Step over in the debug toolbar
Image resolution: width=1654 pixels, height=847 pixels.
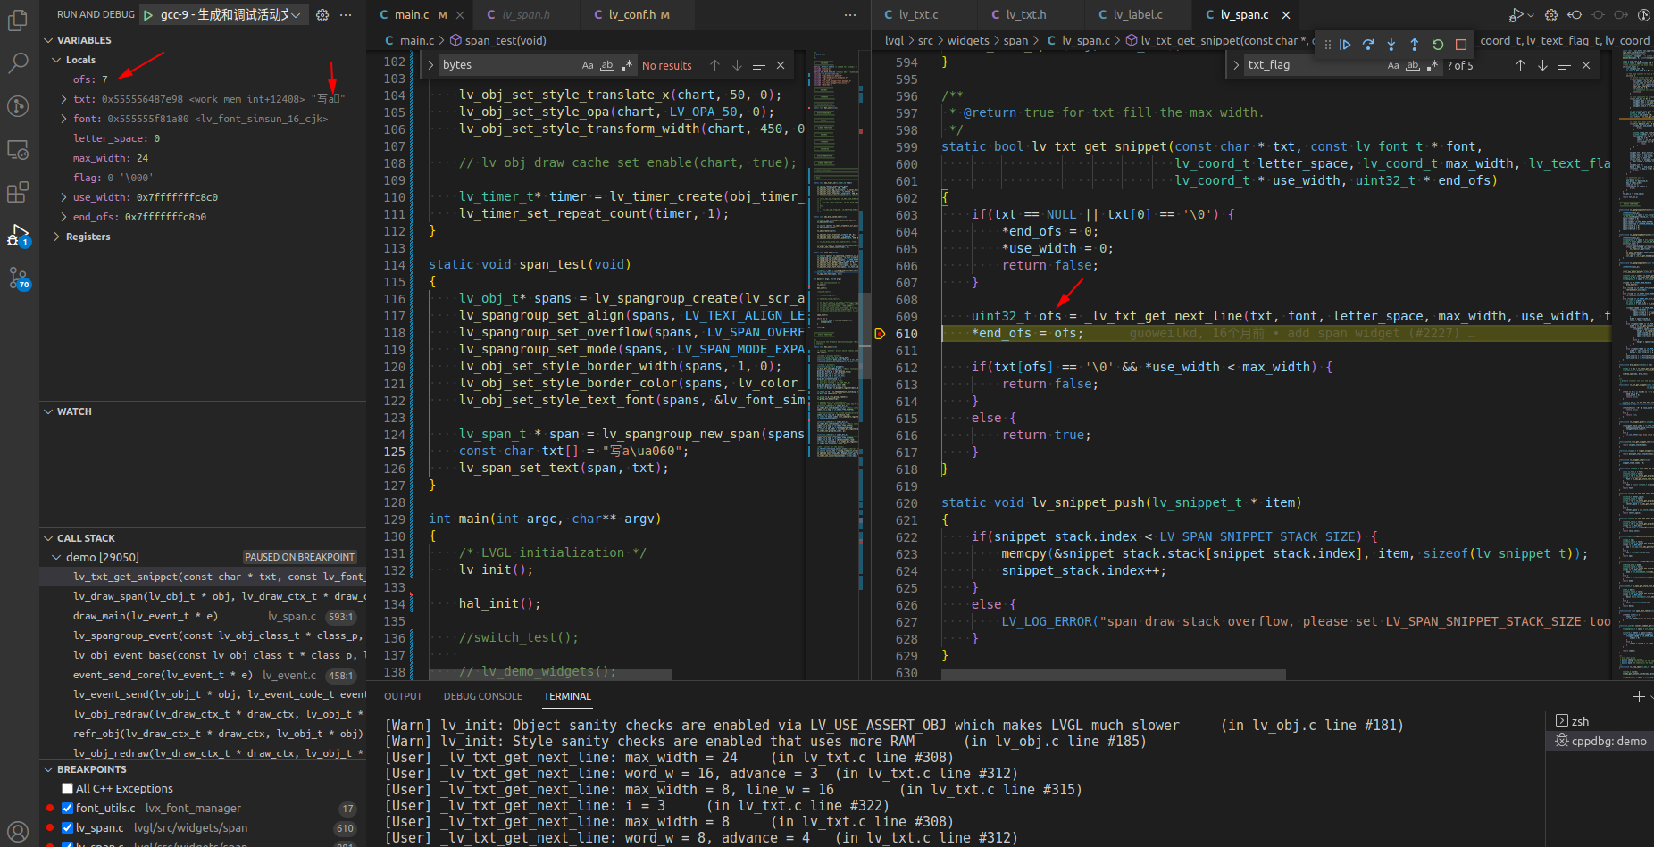coord(1368,45)
